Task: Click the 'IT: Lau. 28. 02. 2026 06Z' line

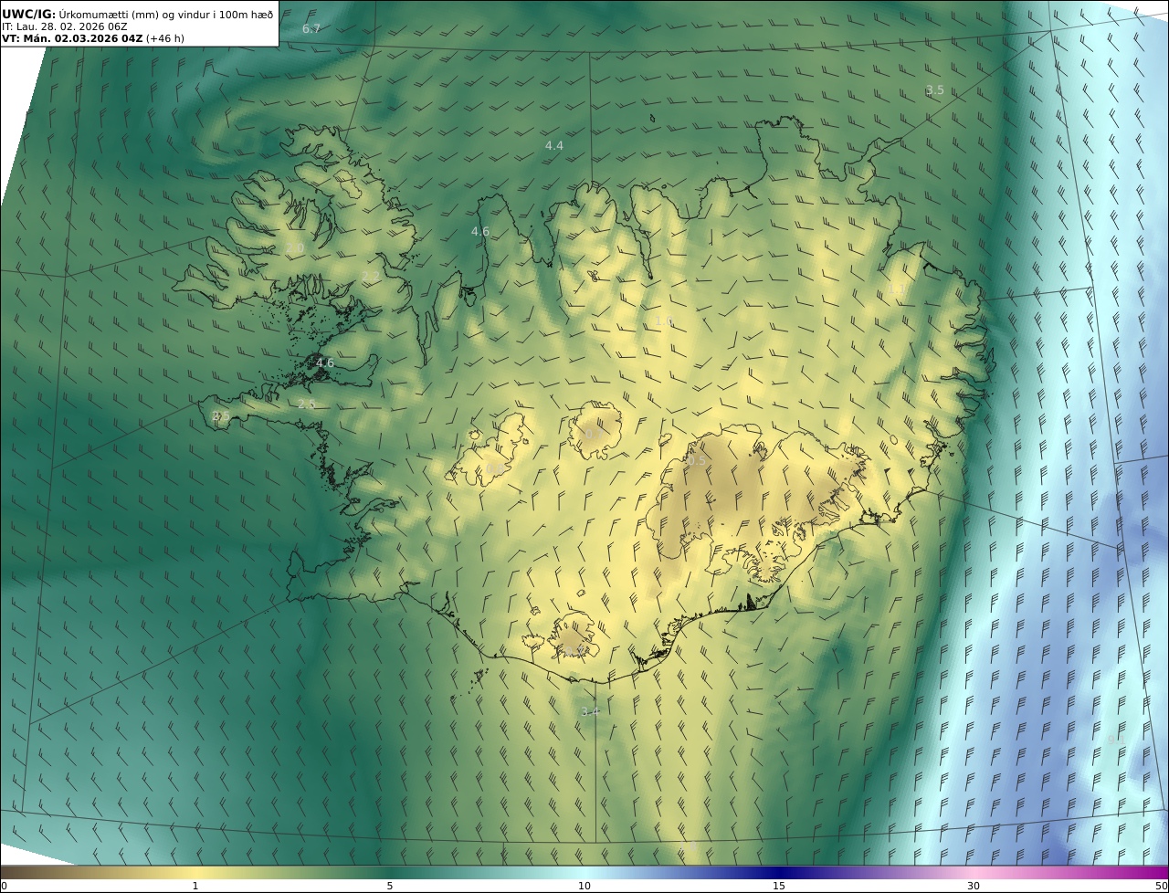Action: [x=65, y=26]
